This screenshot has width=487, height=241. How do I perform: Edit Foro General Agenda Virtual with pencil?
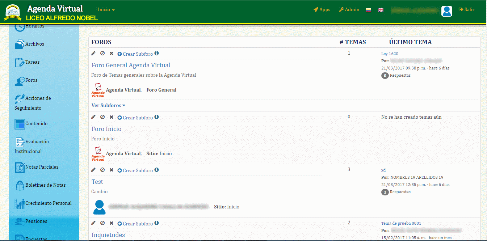click(x=93, y=54)
